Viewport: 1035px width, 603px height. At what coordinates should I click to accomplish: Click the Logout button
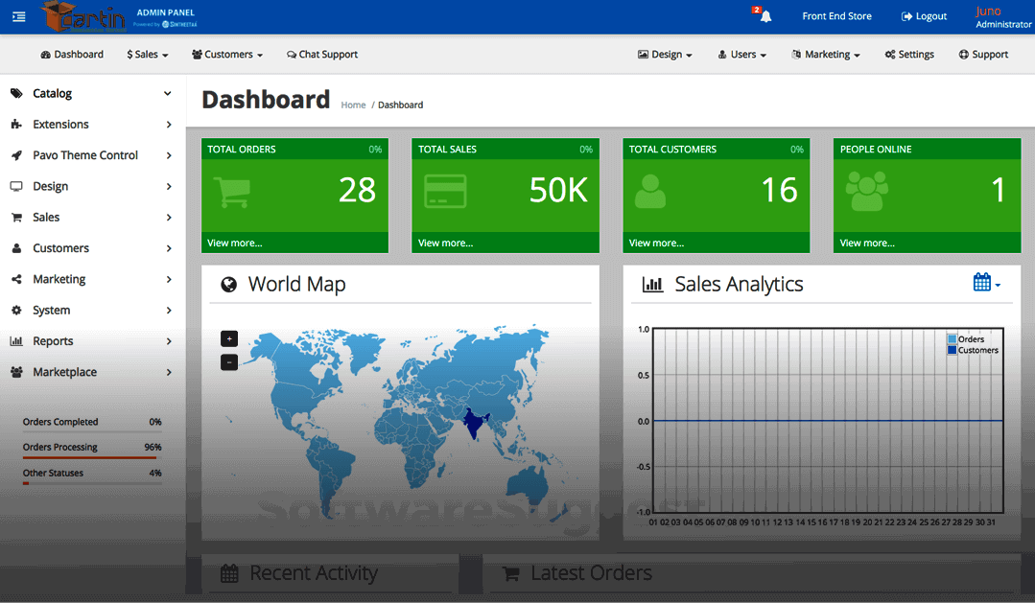pos(924,16)
